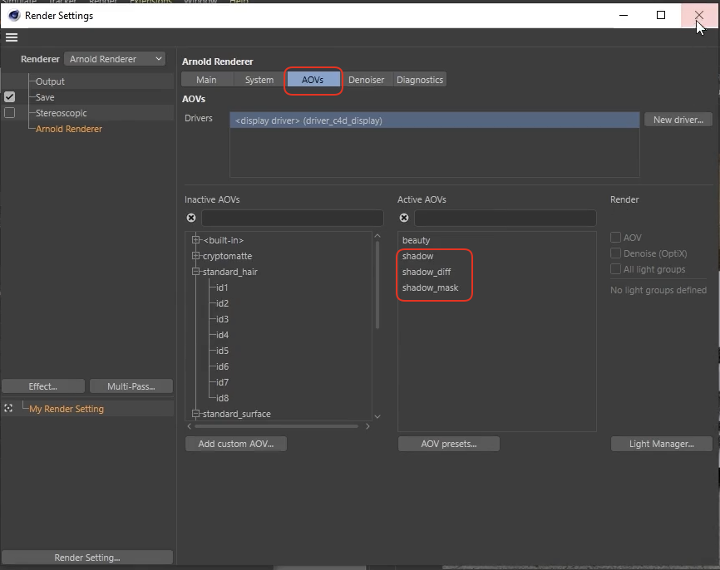Open the hamburger menu icon
720x570 pixels.
pyautogui.click(x=12, y=37)
